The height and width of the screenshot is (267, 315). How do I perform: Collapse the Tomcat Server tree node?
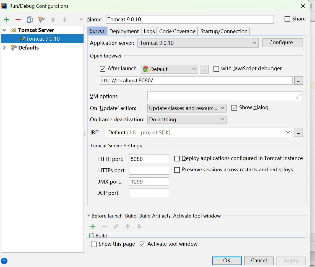5,30
